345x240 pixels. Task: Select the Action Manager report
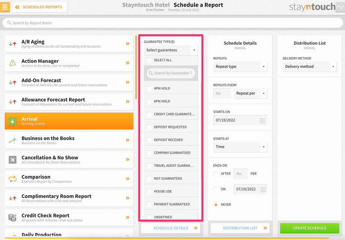(x=69, y=63)
